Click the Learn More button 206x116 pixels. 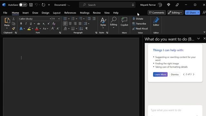click(160, 74)
